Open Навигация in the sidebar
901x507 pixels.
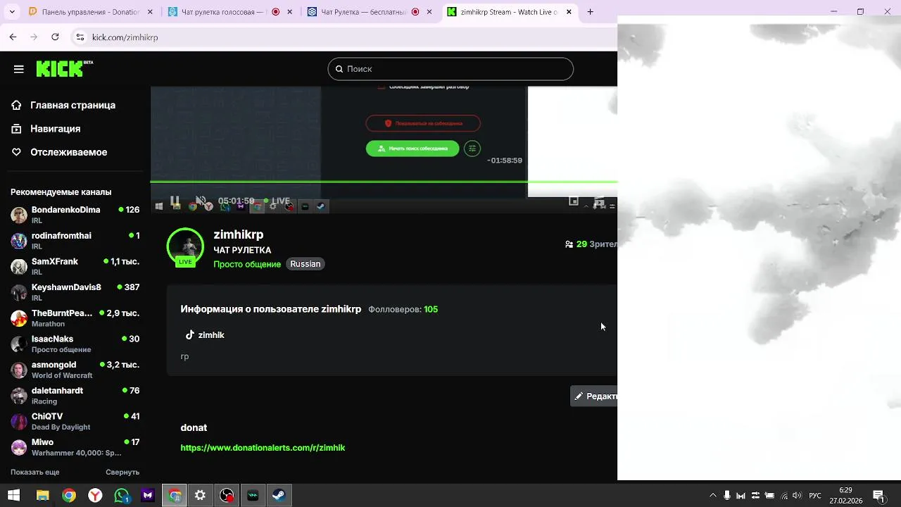tap(55, 129)
